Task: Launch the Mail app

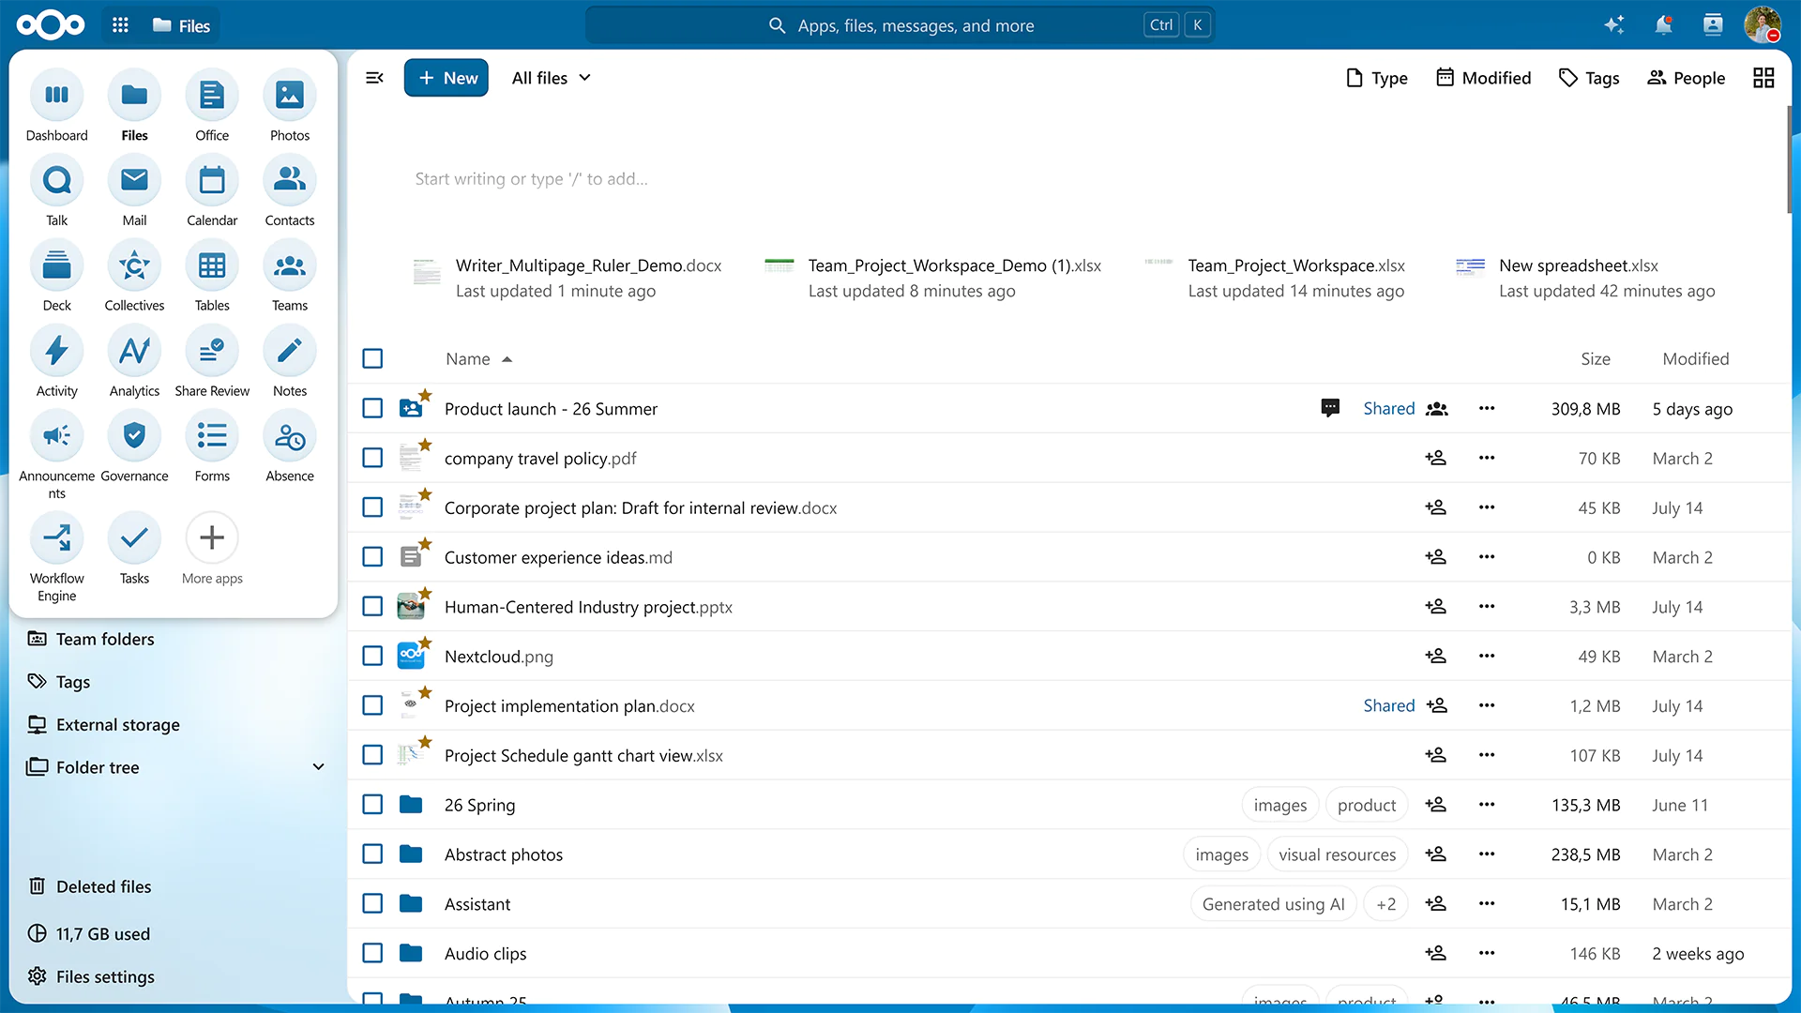Action: (x=134, y=190)
